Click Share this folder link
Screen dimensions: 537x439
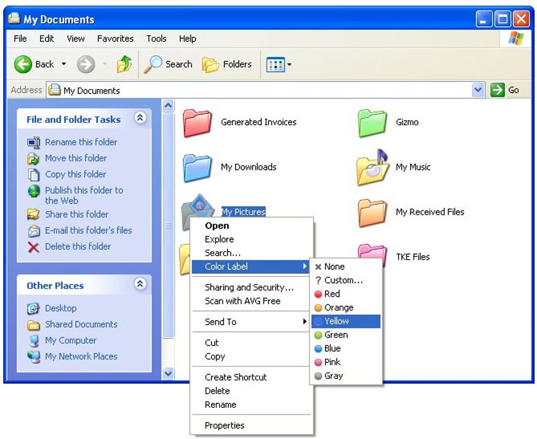pyautogui.click(x=77, y=214)
